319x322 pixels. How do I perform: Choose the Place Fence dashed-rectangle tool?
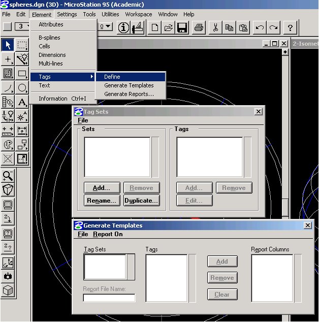click(x=22, y=45)
